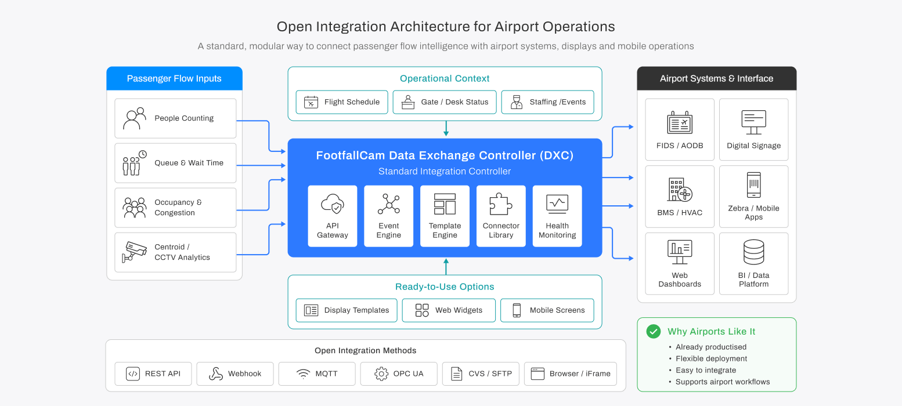Click the Browser / iFrame window icon
The image size is (902, 406).
[x=538, y=374]
